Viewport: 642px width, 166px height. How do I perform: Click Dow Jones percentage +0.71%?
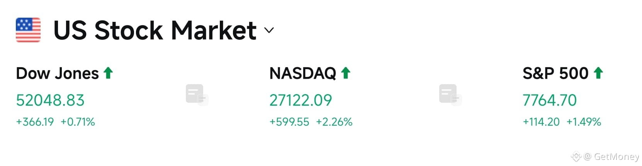(78, 122)
